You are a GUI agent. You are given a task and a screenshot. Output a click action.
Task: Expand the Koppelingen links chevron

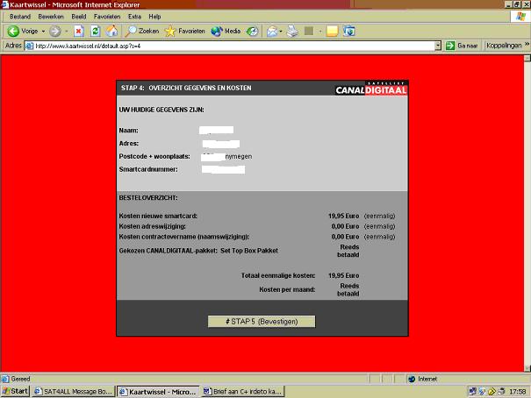click(x=525, y=46)
